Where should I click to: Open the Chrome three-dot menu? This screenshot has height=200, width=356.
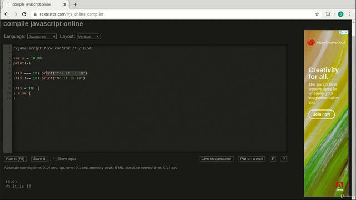(350, 14)
